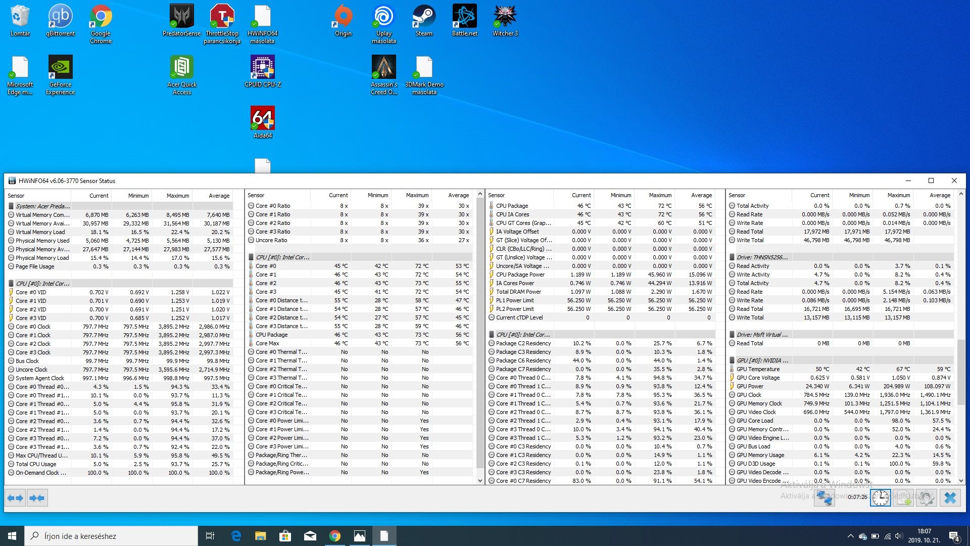Click the Maximum column header in first panel
Image resolution: width=970 pixels, height=546 pixels.
[x=177, y=196]
